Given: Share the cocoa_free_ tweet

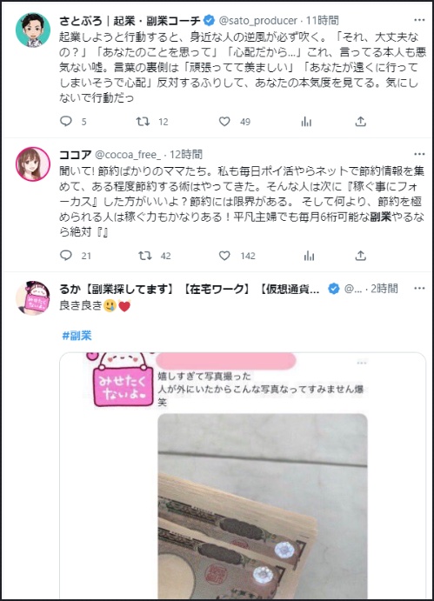Looking at the screenshot, I should point(360,255).
